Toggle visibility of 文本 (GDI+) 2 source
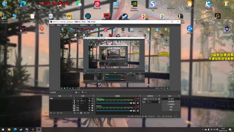 (x=90, y=101)
